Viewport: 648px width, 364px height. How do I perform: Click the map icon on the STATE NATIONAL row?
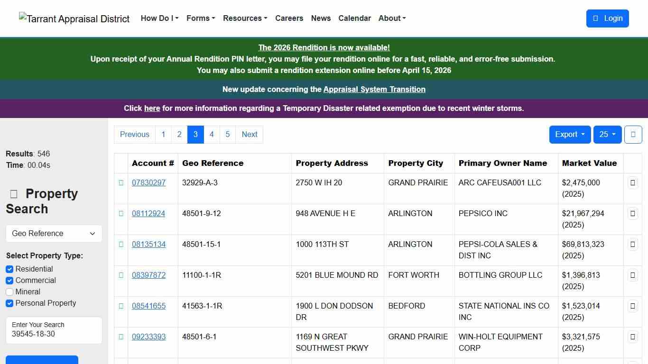[633, 306]
